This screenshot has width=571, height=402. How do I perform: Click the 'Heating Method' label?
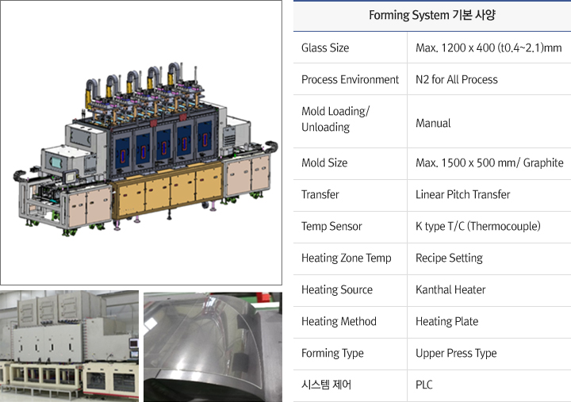click(339, 321)
